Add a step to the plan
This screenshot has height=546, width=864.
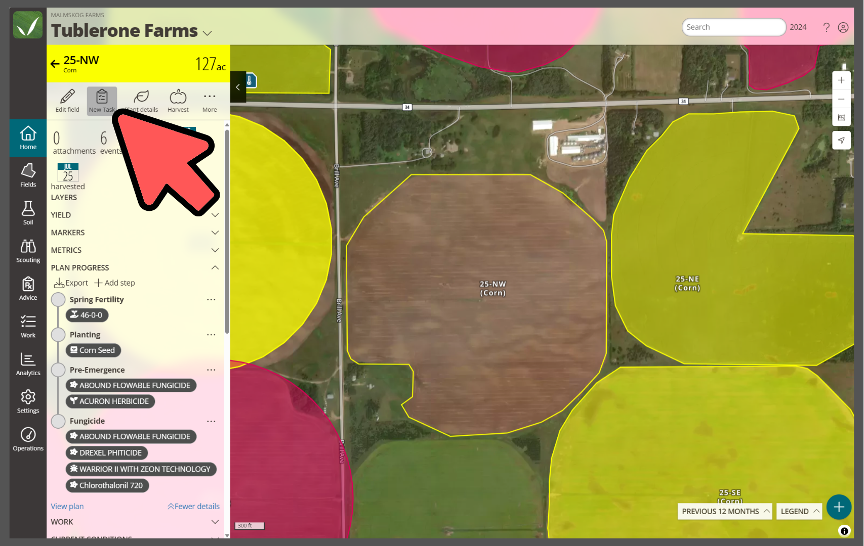click(114, 283)
